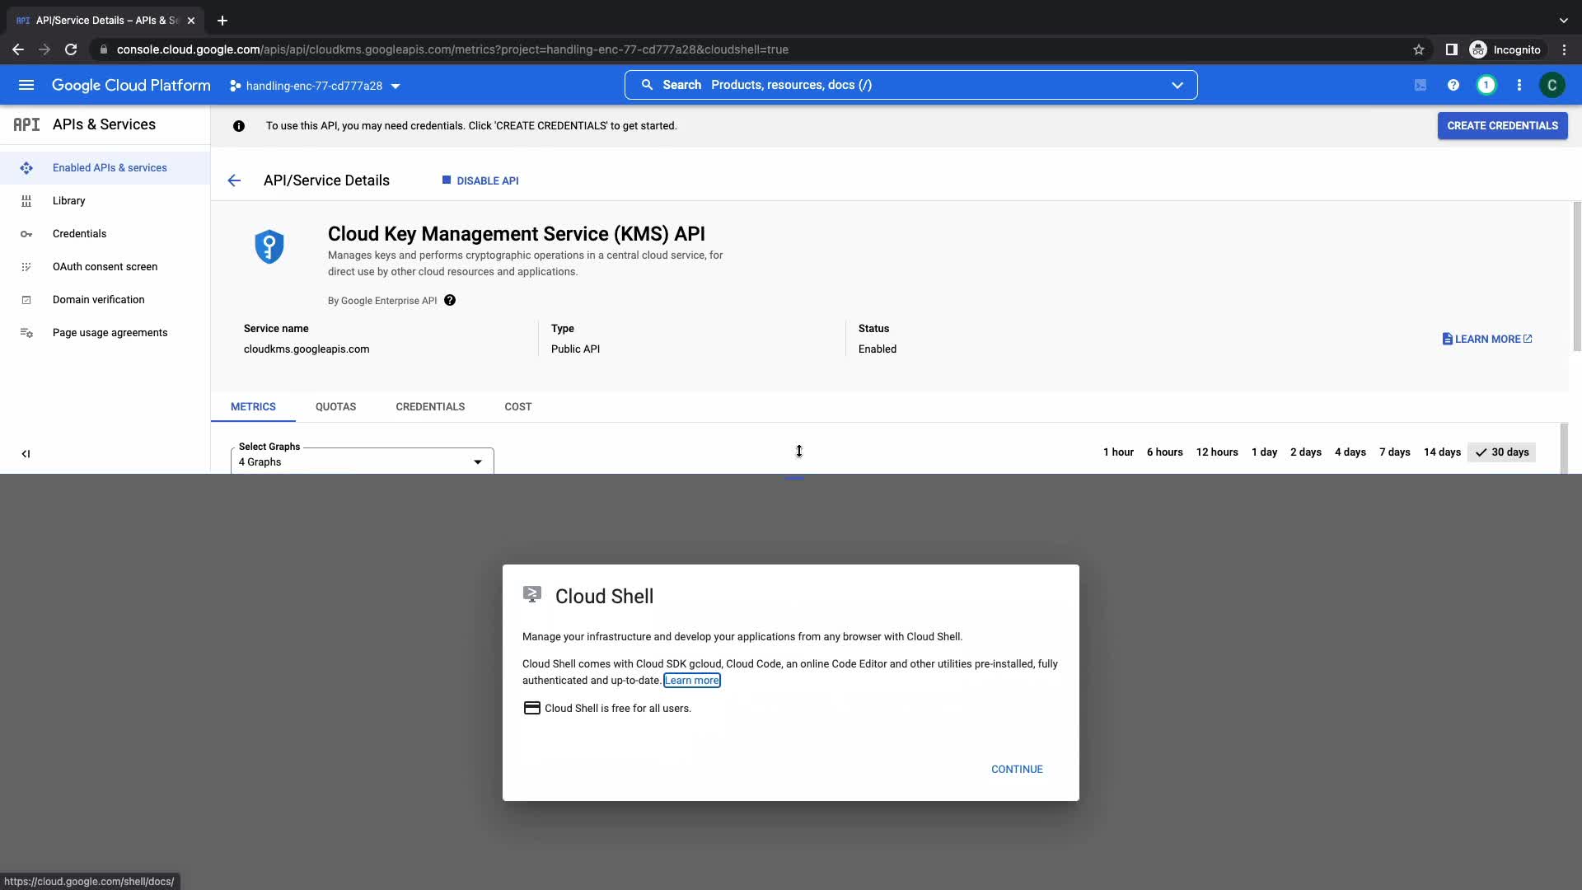The height and width of the screenshot is (890, 1582).
Task: Collapse the left sidebar panel
Action: coord(26,454)
